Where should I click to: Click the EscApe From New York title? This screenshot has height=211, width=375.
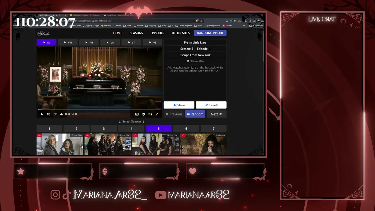coord(195,55)
